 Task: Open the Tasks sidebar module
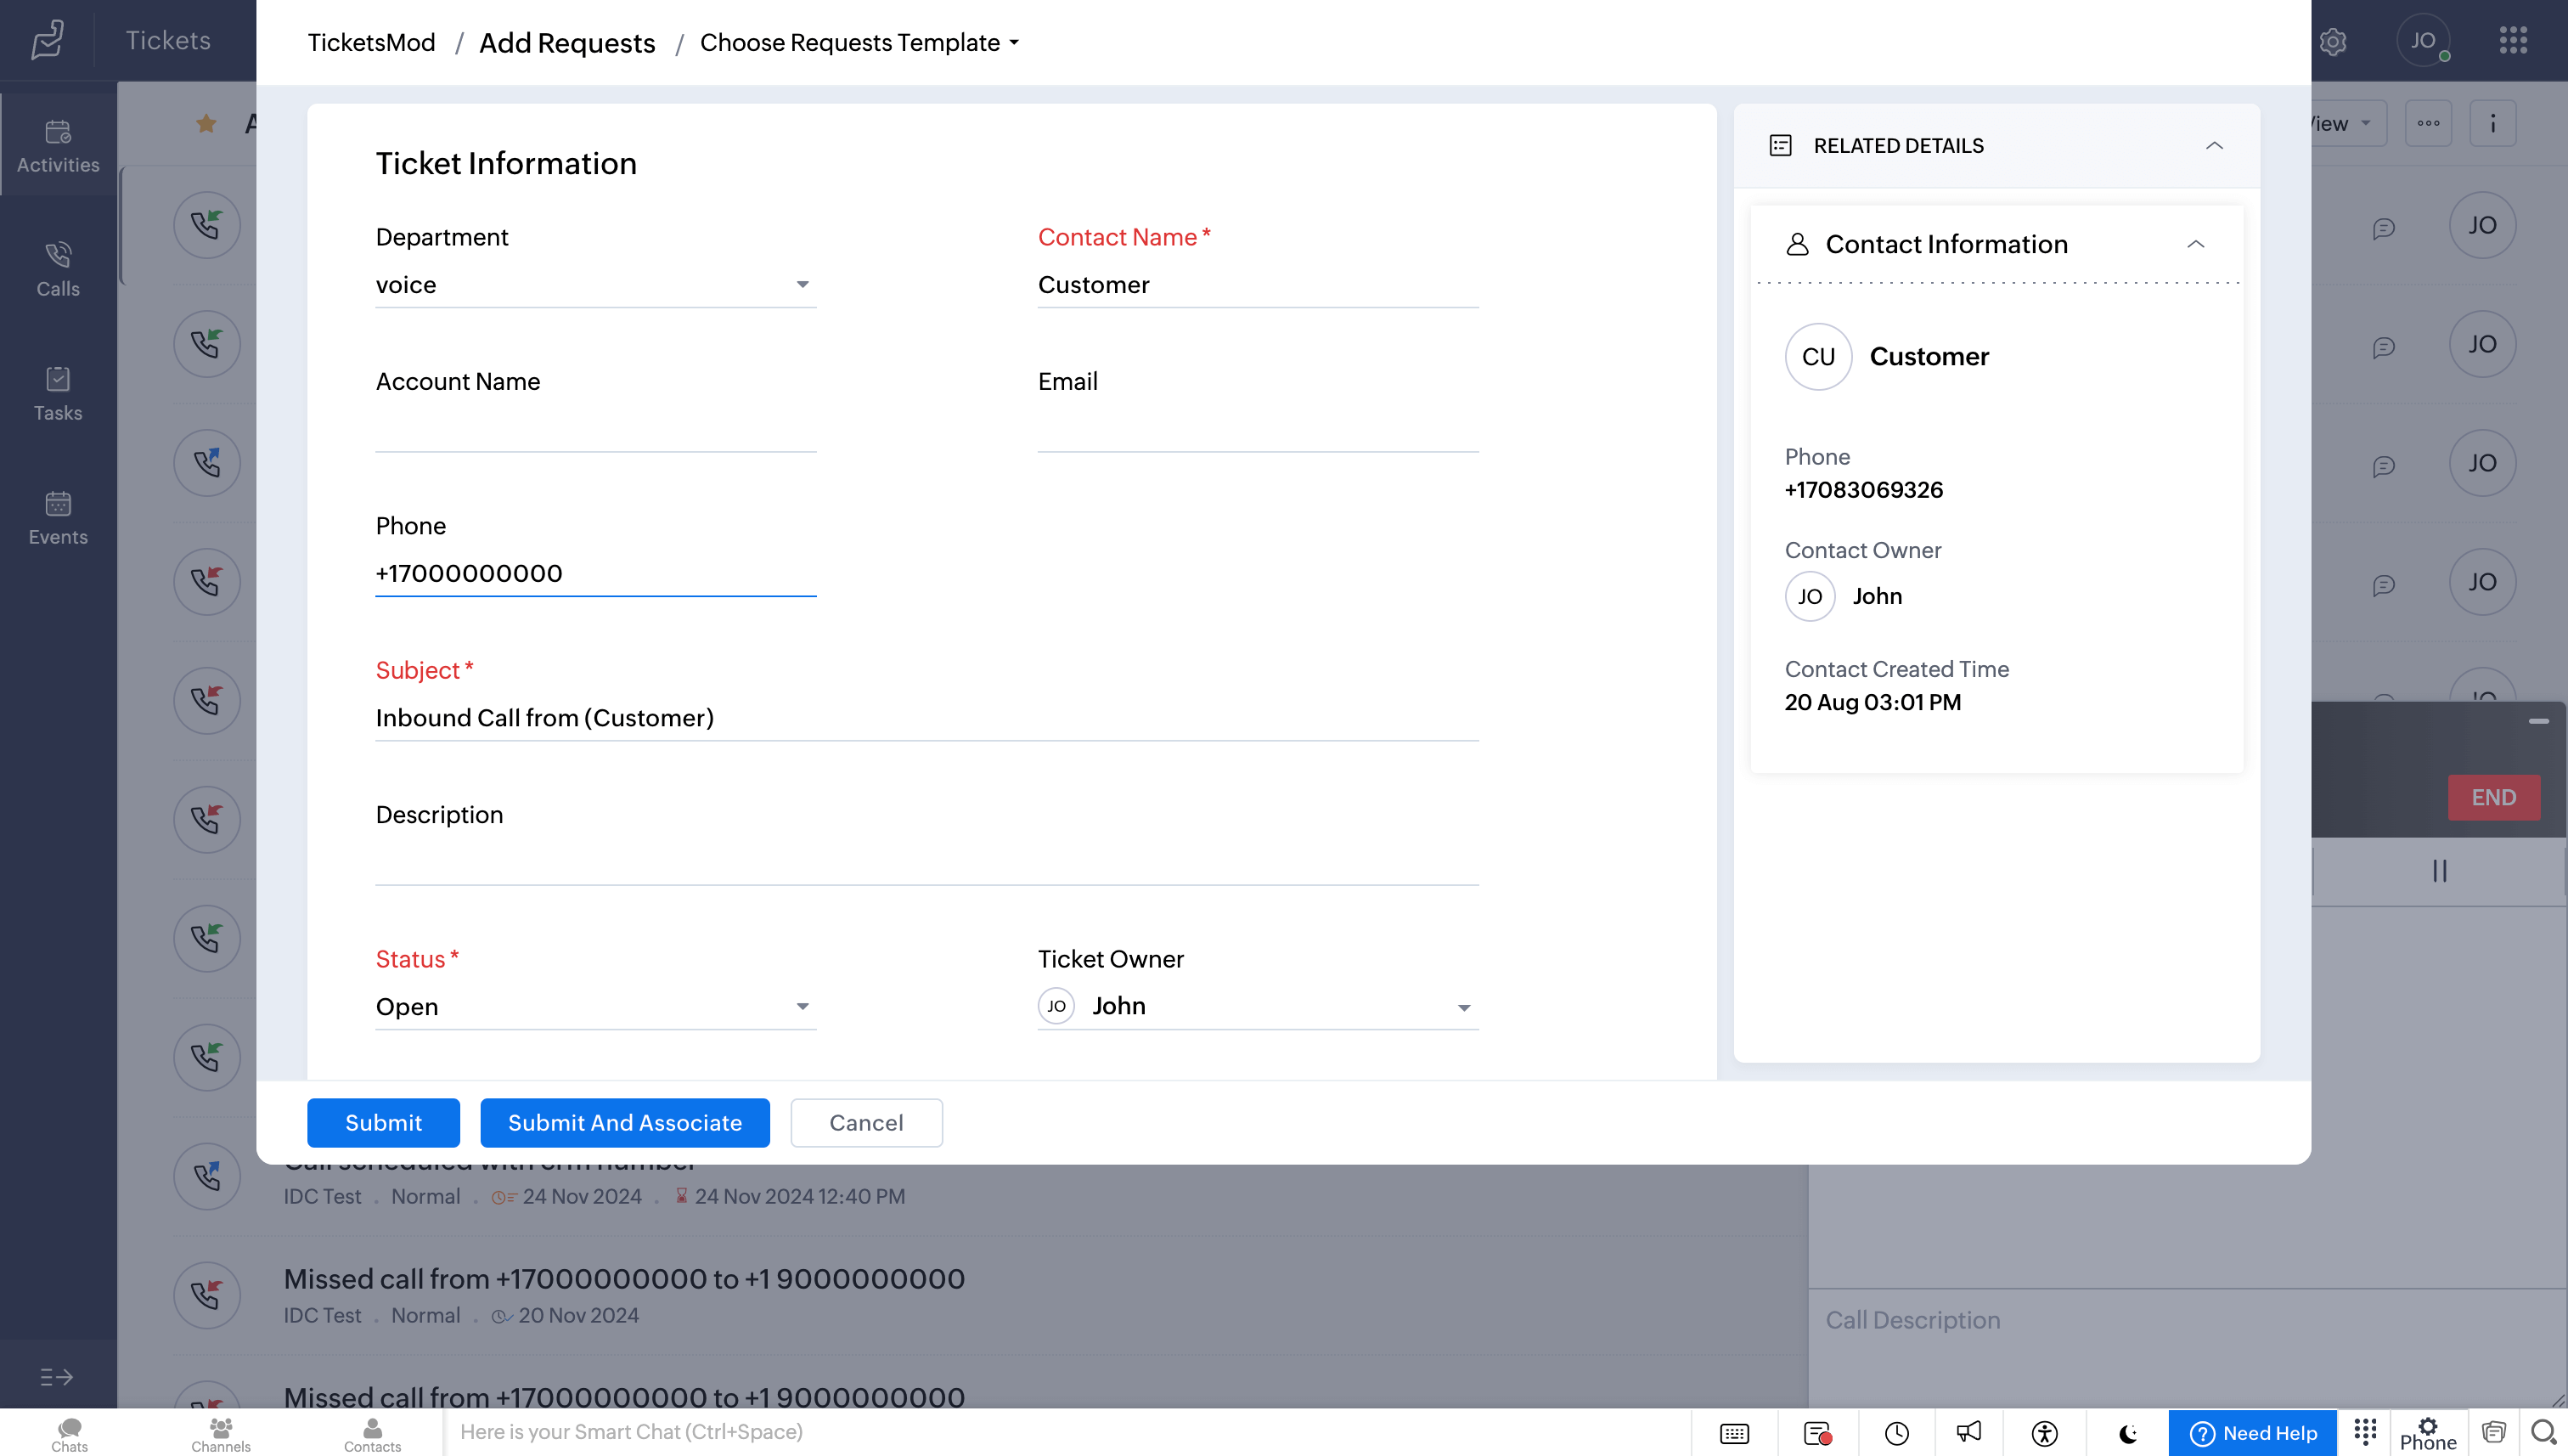[x=58, y=393]
